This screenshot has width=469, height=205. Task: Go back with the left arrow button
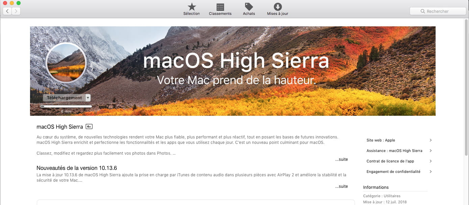(7, 11)
